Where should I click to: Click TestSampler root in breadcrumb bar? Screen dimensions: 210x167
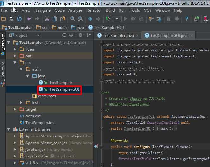[x=17, y=28]
